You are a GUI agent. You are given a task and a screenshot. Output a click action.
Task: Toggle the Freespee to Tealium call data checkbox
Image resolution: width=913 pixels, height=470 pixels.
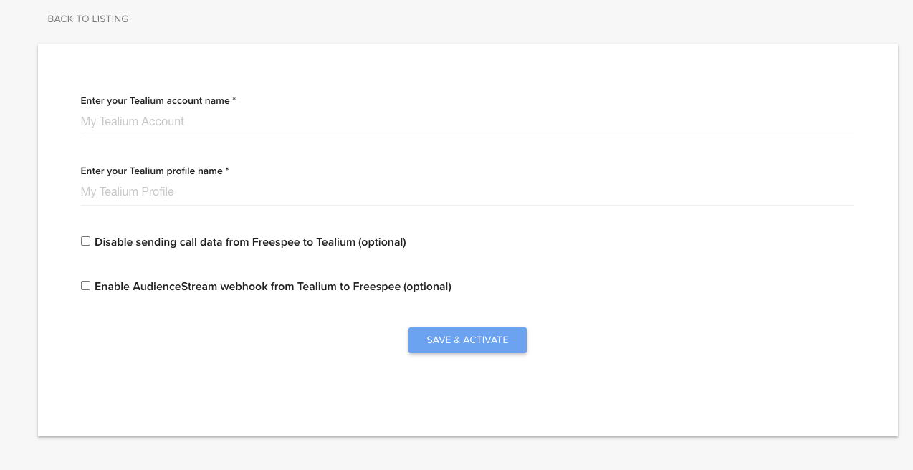85,241
